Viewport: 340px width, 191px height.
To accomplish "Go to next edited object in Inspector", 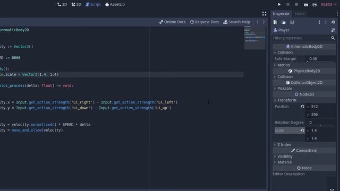I will 326,22.
